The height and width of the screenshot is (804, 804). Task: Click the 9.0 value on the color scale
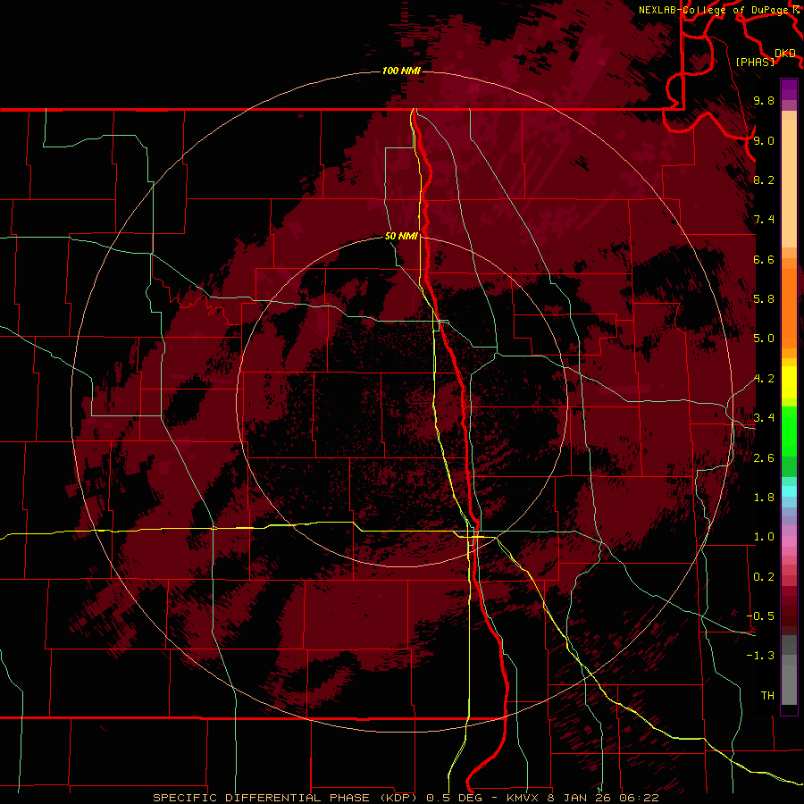click(x=764, y=140)
